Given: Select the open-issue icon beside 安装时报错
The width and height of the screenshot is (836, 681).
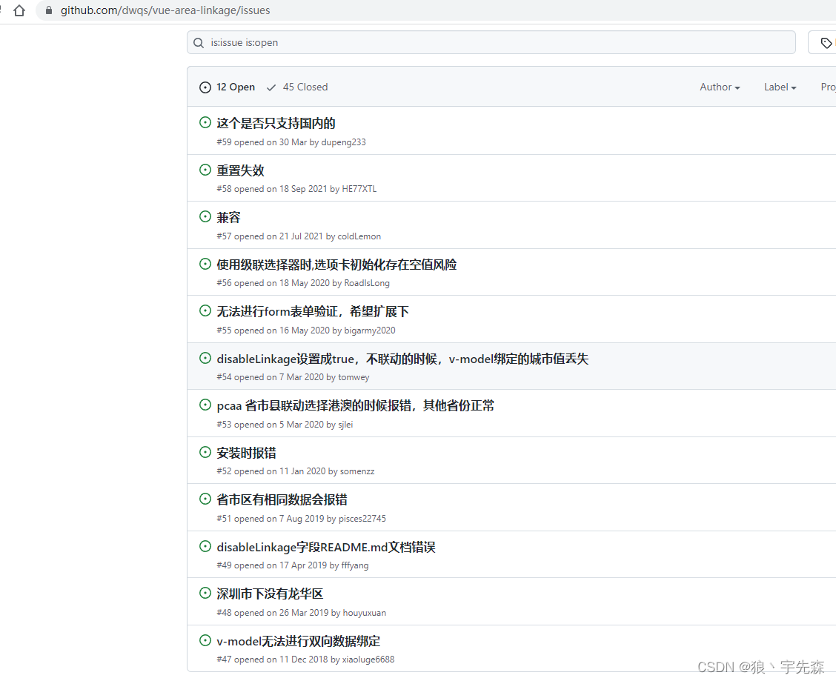Looking at the screenshot, I should [205, 452].
